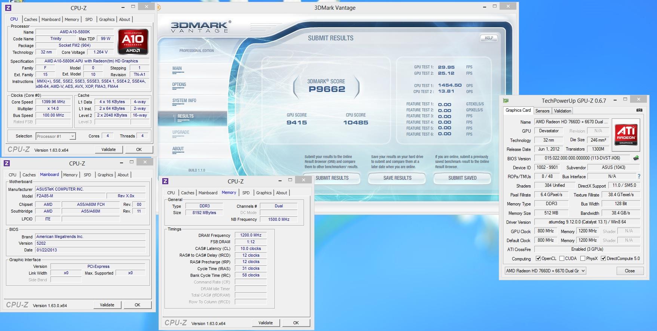The width and height of the screenshot is (657, 331).
Task: Click the 3DMark Vantage logo
Action: 200,27
